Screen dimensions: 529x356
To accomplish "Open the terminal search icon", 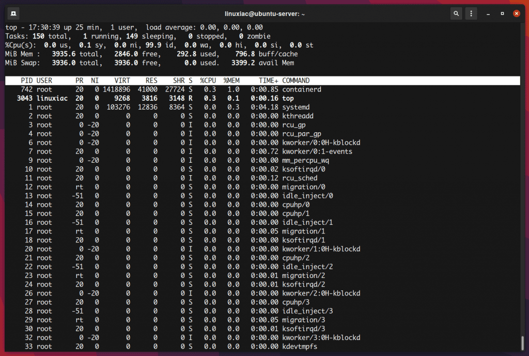I will [456, 13].
